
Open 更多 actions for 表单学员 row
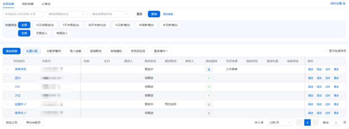tap(336, 69)
